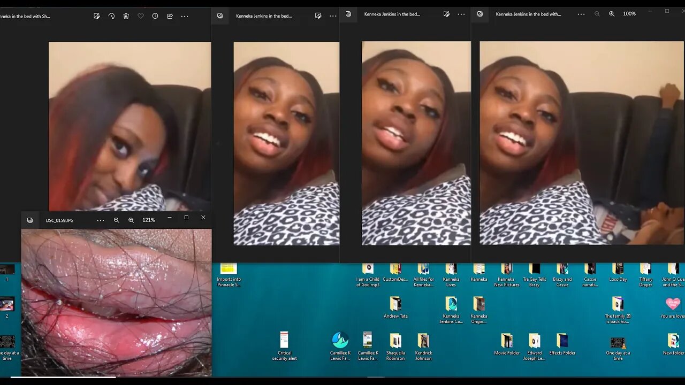The height and width of the screenshot is (385, 685).
Task: Open the Movie Folder on desktop
Action: coord(507,344)
